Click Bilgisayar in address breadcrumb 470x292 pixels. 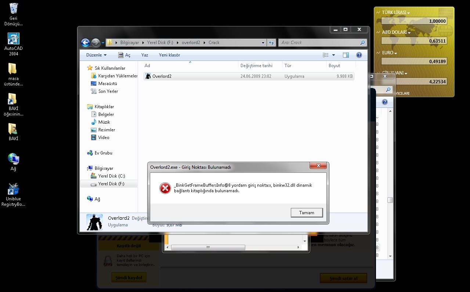point(130,43)
